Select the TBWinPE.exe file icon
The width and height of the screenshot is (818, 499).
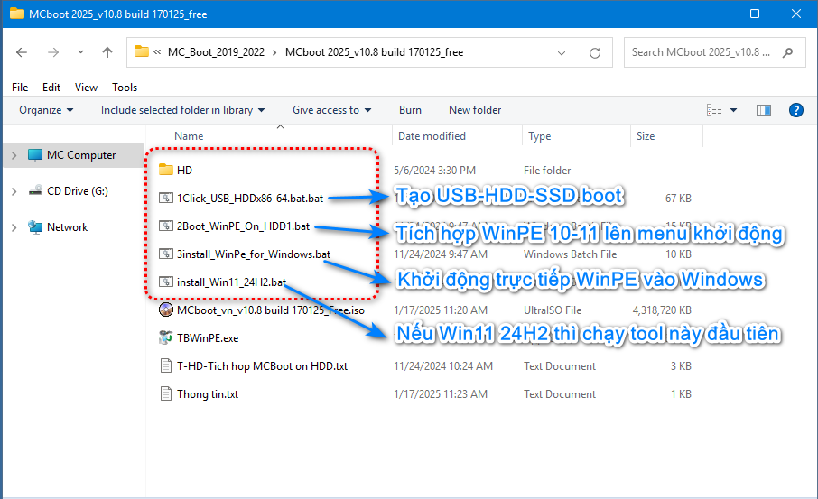(165, 337)
